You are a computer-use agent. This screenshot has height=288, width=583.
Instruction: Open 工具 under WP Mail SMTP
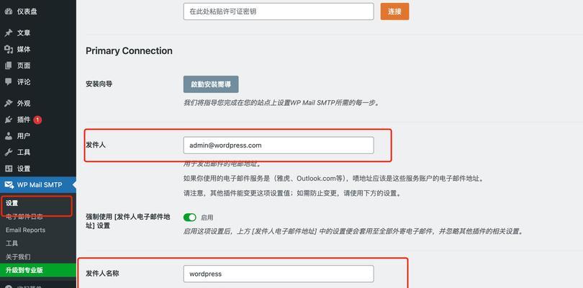(x=12, y=243)
